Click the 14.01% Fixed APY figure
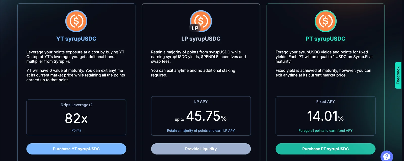Image resolution: width=404 pixels, height=161 pixels. (325, 116)
